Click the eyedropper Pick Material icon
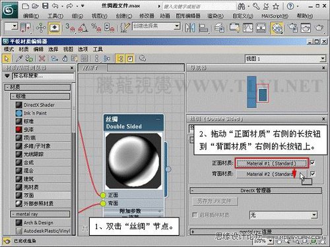Image resolution: width=330 pixels, height=247 pixels. 19,59
